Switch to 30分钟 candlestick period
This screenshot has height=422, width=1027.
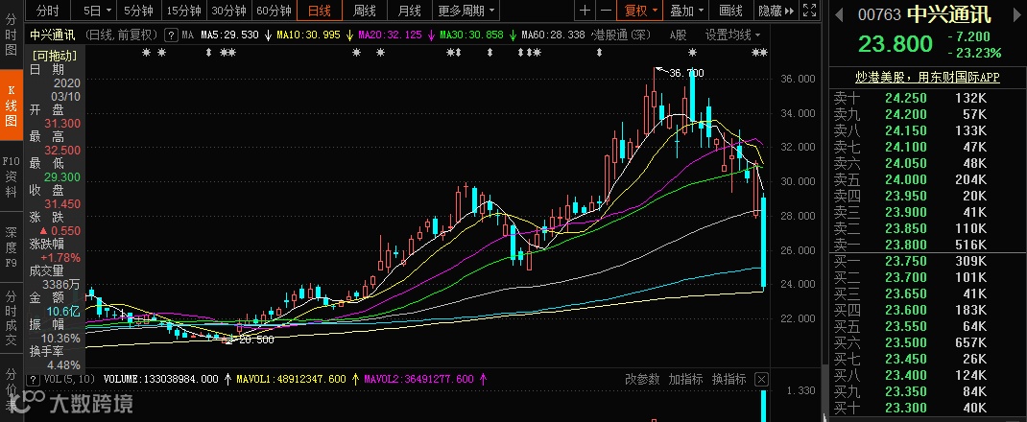pos(229,11)
